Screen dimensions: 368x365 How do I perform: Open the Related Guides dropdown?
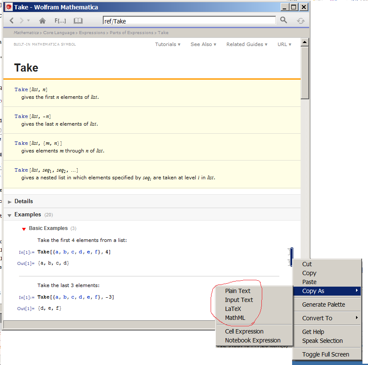tap(246, 44)
